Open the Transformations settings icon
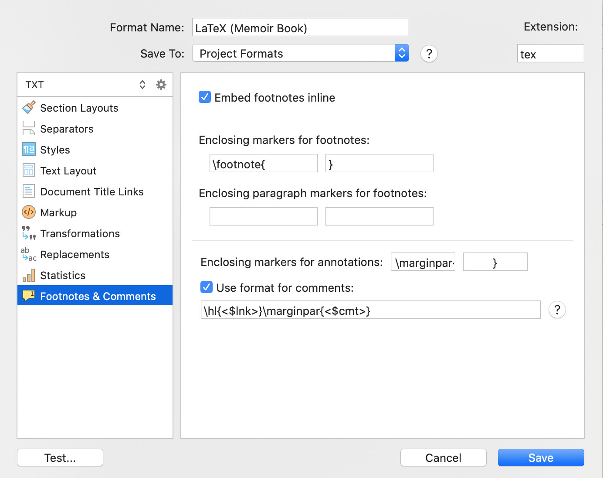 tap(28, 233)
